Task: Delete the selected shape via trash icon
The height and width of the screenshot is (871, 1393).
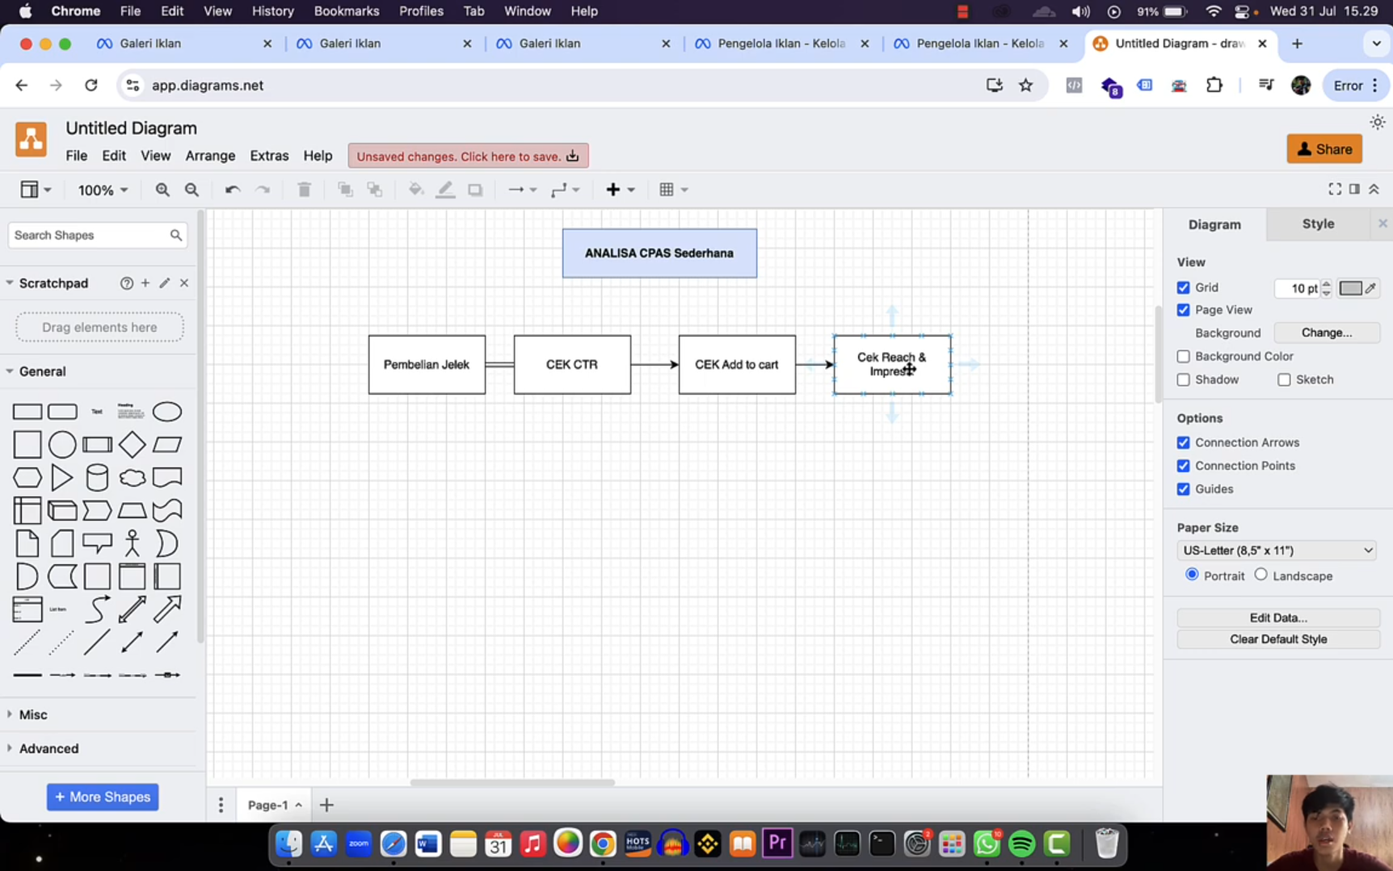Action: pyautogui.click(x=305, y=189)
